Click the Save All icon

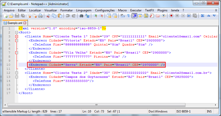pyautogui.click(x=23, y=16)
